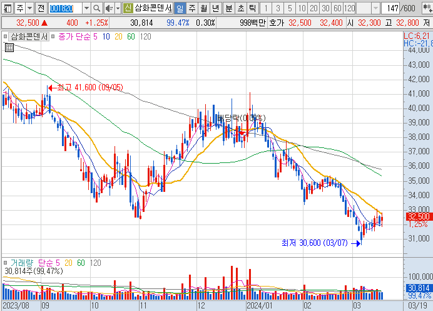The width and height of the screenshot is (433, 311).
Task: Click the blue 30,814 volume axis tag
Action: coord(419,288)
